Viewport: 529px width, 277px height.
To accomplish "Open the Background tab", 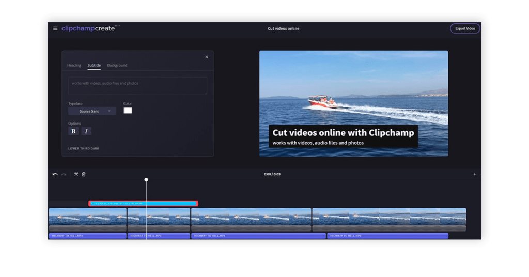I will (x=117, y=65).
